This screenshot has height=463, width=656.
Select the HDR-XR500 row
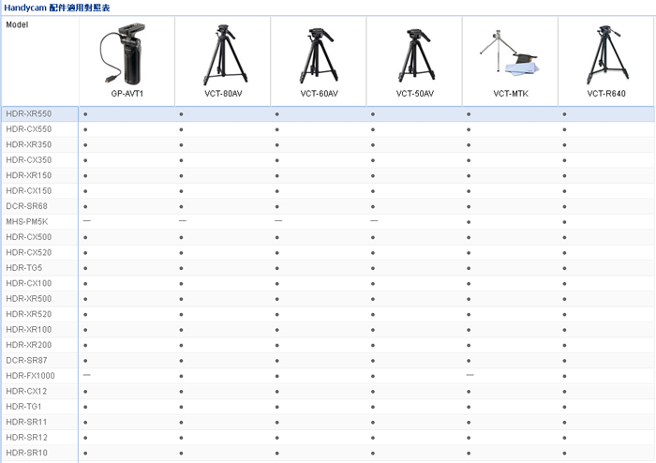click(328, 299)
